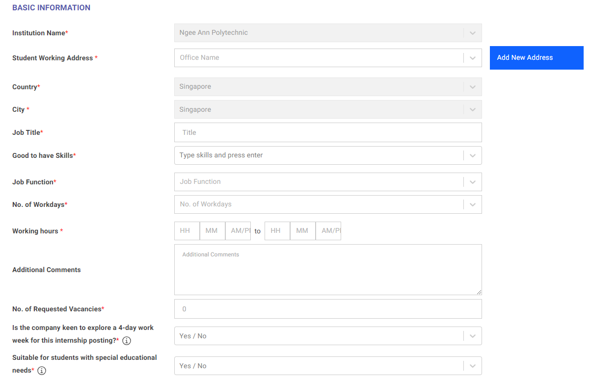Click the chevron on No. of Workdays

pos(472,204)
